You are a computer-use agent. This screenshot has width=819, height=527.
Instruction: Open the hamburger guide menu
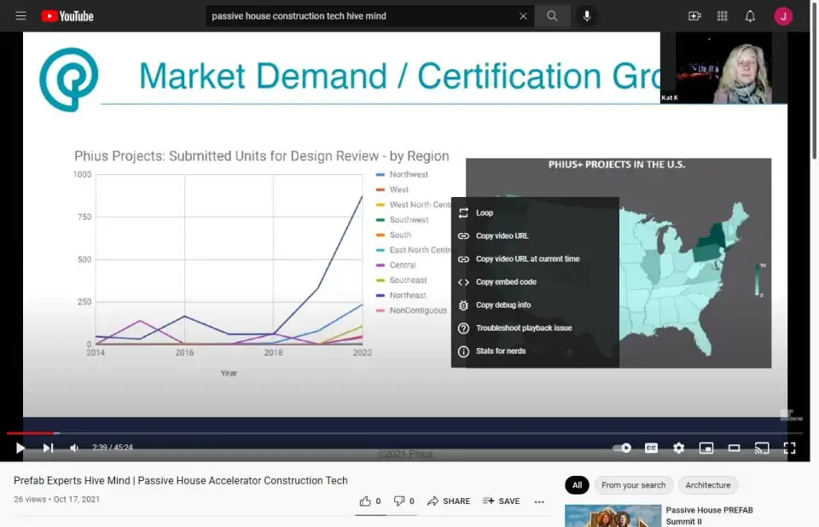coord(20,16)
